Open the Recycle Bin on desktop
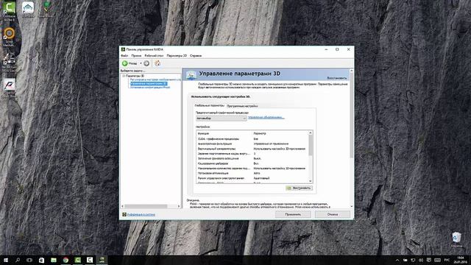 456,239
